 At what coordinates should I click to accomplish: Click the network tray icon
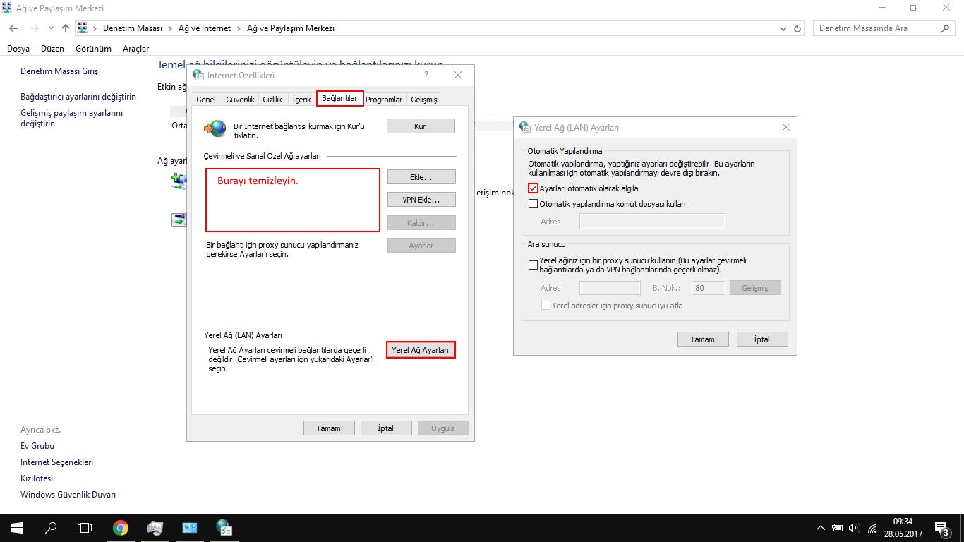(872, 528)
